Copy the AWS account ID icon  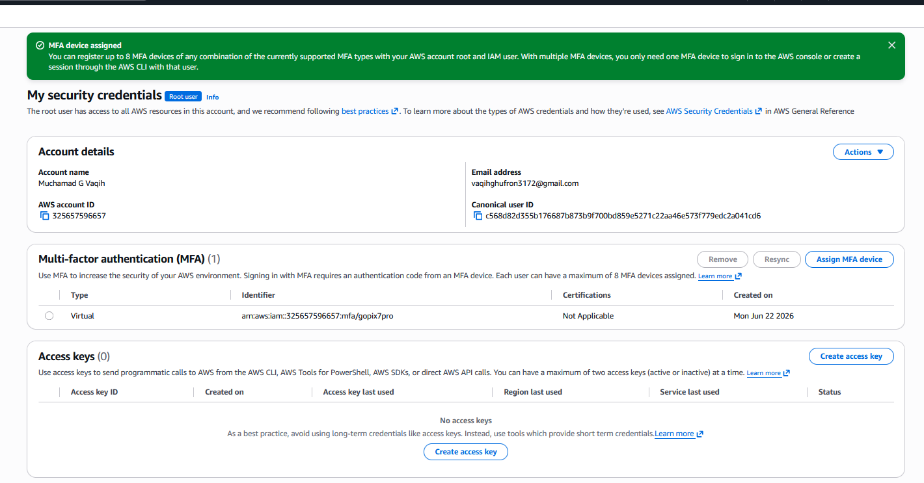44,216
